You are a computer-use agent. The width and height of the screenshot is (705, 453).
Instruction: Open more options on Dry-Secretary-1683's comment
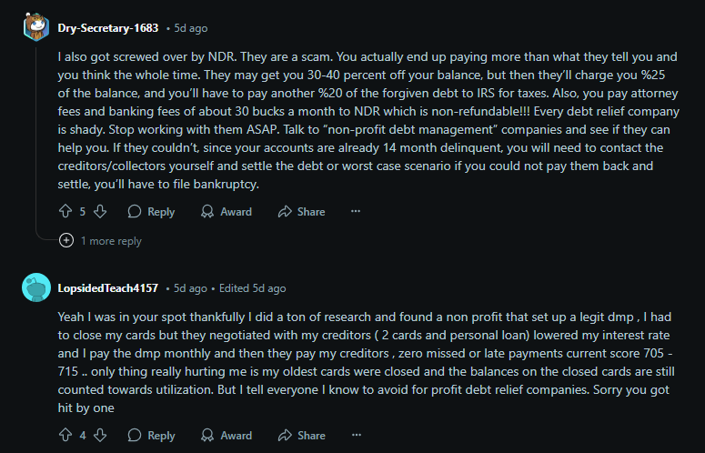(356, 211)
